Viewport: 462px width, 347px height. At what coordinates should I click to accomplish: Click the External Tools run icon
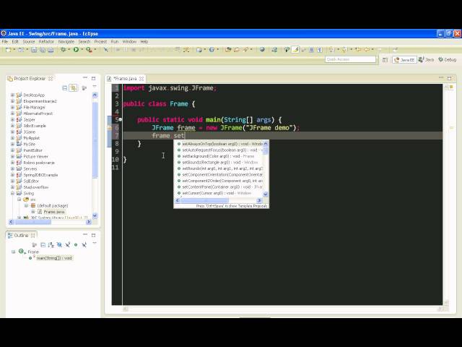click(88, 50)
